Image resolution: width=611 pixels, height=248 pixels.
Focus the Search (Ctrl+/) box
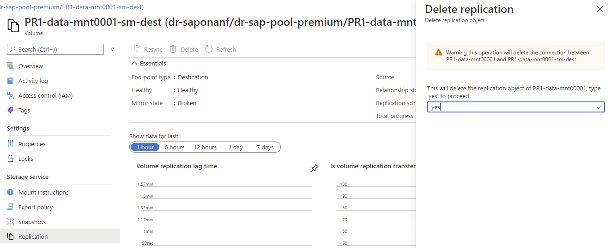pyautogui.click(x=55, y=49)
